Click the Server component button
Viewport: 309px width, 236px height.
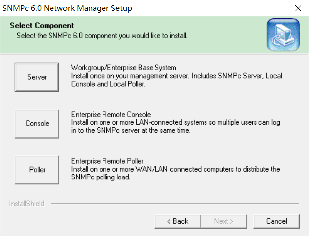37,77
